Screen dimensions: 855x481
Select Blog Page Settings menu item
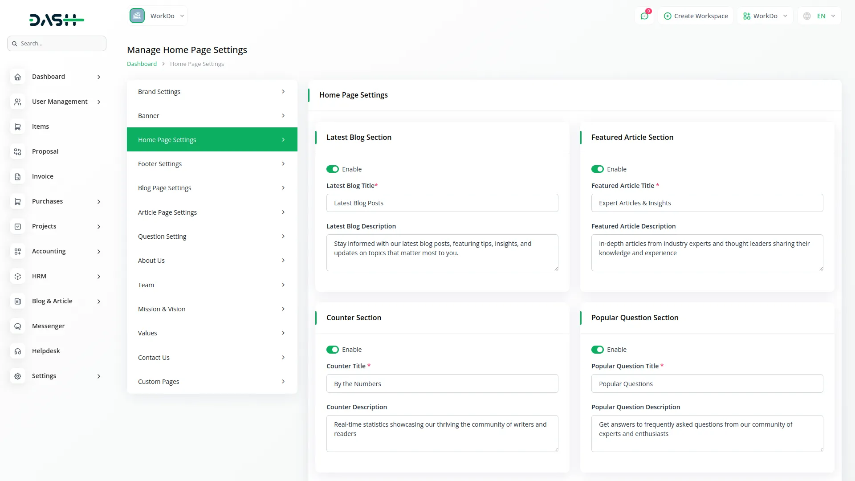tap(212, 188)
